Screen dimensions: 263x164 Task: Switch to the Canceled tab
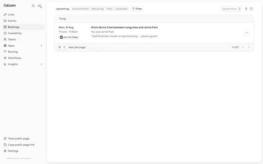(121, 9)
